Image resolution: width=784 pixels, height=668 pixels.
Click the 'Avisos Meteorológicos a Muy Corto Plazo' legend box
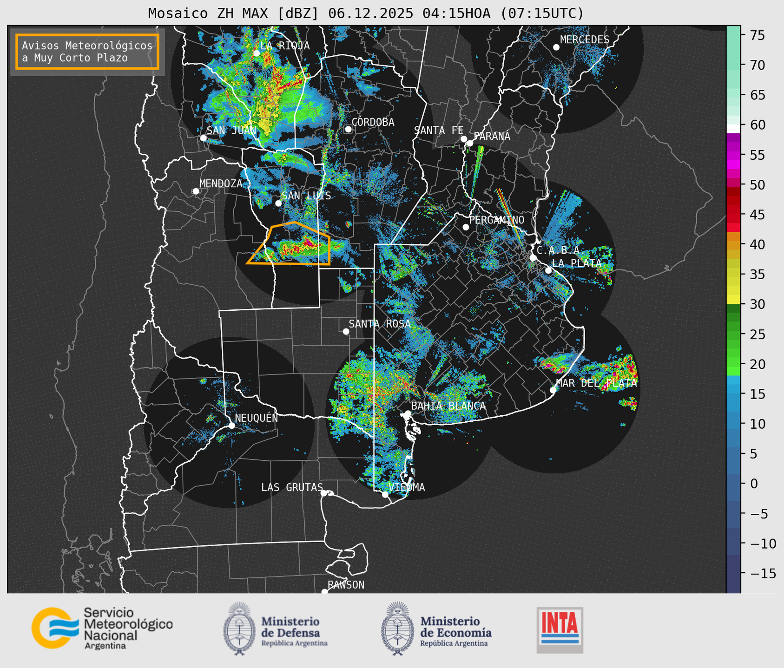(x=87, y=52)
